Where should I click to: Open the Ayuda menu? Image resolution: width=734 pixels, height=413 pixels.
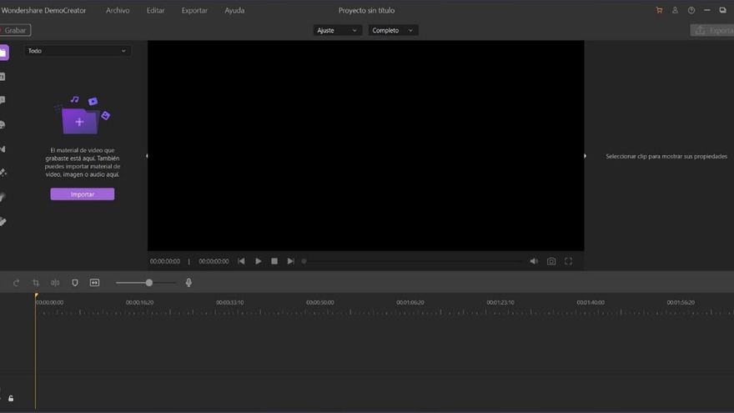coord(234,10)
